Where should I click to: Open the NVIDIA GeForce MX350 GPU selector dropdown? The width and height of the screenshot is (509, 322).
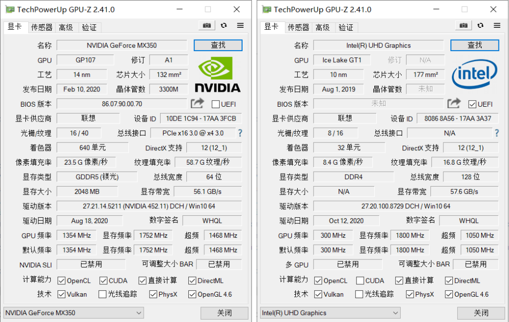74,313
